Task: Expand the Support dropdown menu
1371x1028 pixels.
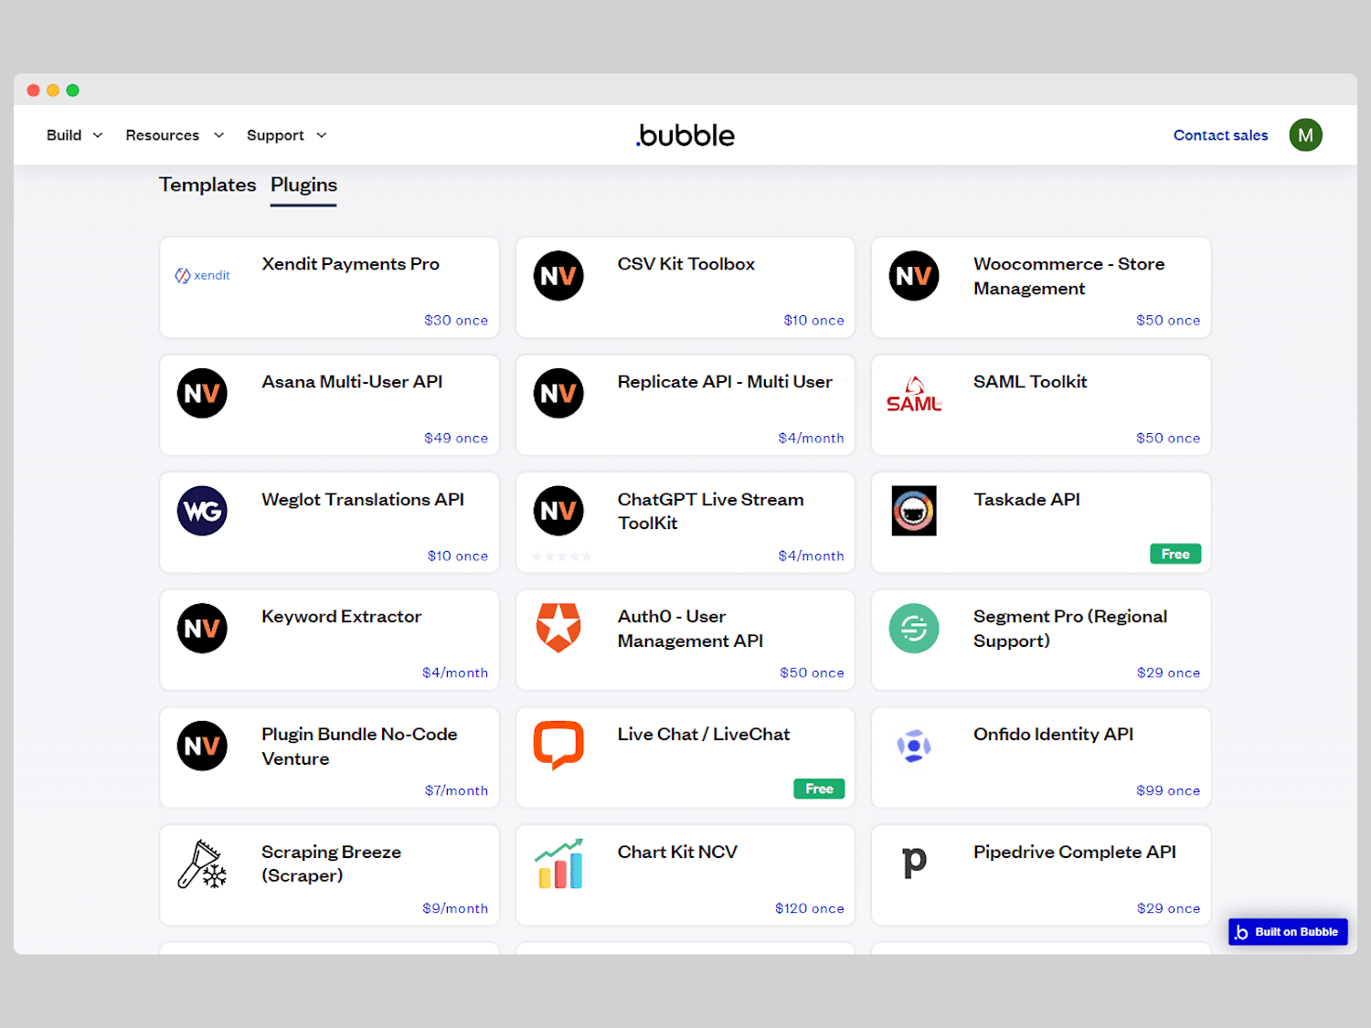Action: click(286, 135)
